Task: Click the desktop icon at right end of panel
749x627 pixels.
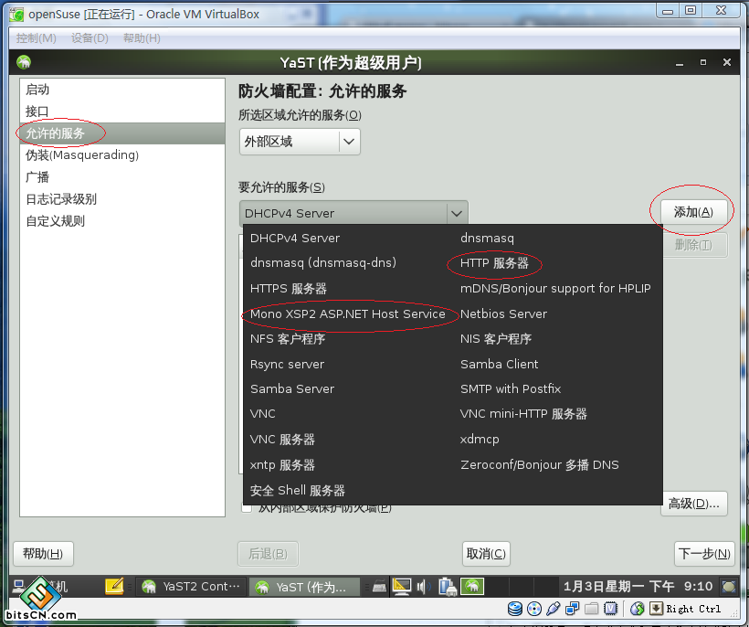Action: point(729,587)
